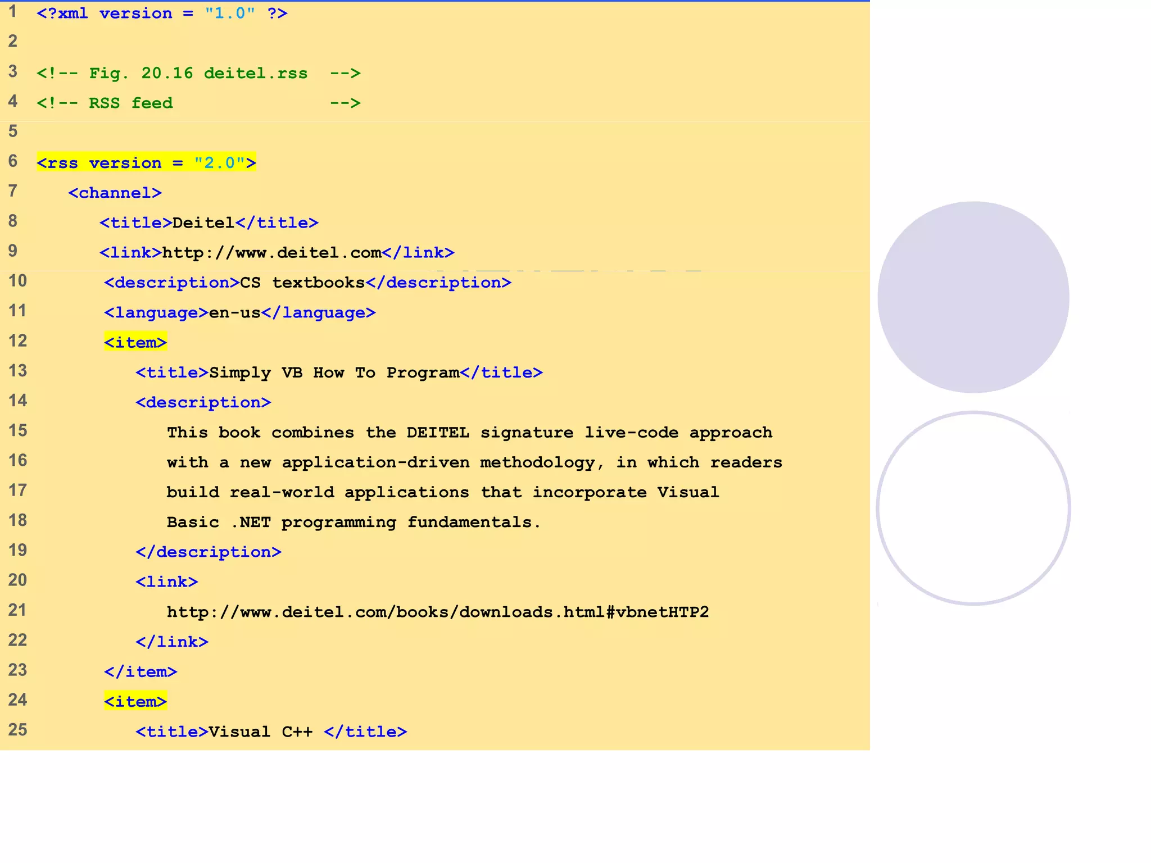Image resolution: width=1151 pixels, height=863 pixels.
Task: Click the line 'build real-world applications that incorporate Visual'
Action: 443,492
